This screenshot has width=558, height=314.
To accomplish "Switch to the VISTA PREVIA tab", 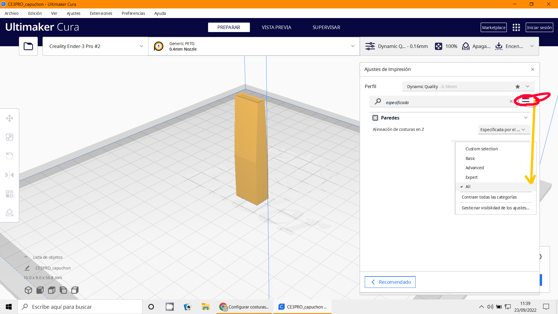I will [x=276, y=27].
